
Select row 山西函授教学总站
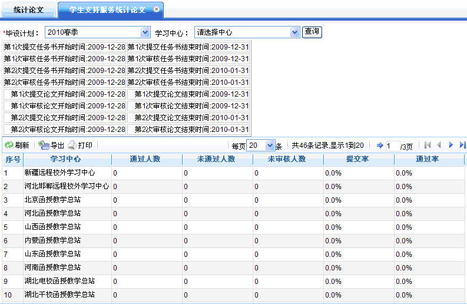pos(233,227)
